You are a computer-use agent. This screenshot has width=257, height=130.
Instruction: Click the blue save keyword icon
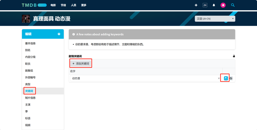point(226,78)
